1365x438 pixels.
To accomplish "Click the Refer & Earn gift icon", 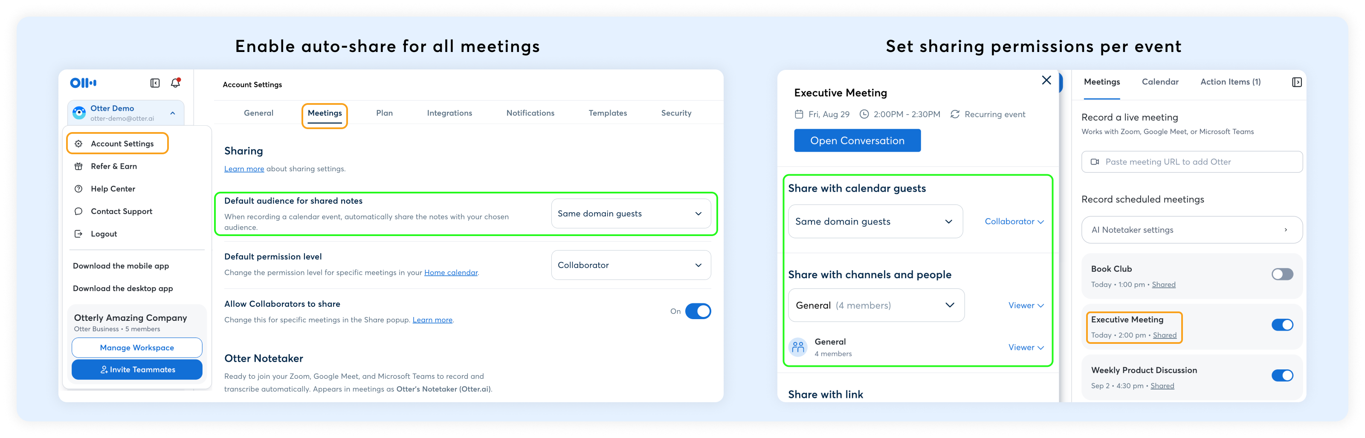I will [x=78, y=166].
